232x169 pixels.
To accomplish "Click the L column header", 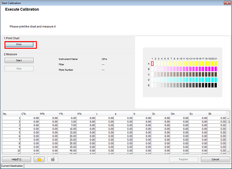I will tap(105, 114).
